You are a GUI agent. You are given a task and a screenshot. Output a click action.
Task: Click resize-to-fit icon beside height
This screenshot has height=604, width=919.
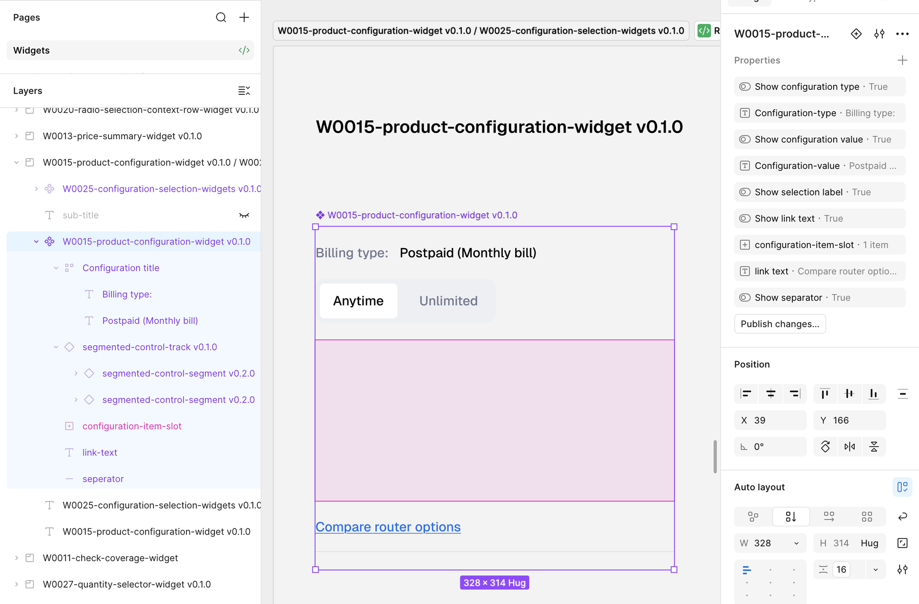coord(903,543)
